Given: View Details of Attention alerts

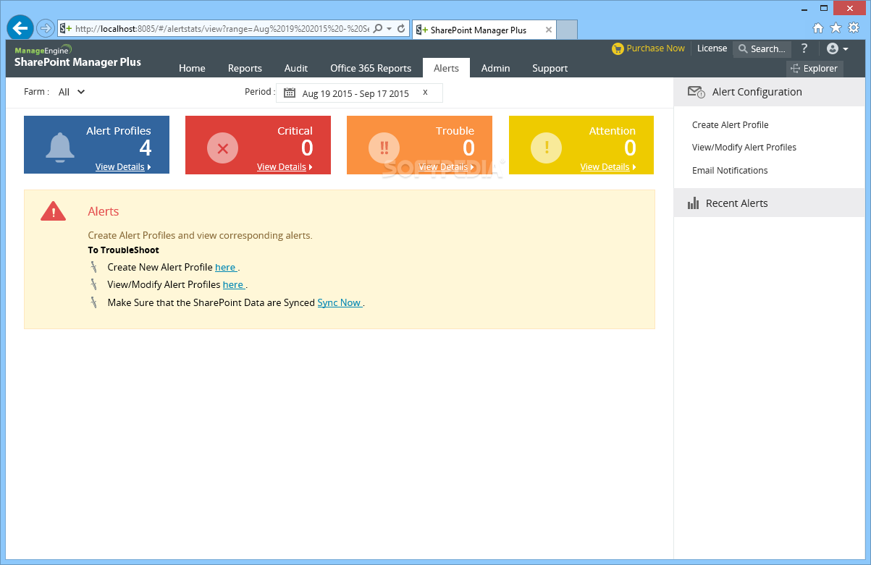Looking at the screenshot, I should click(x=608, y=167).
